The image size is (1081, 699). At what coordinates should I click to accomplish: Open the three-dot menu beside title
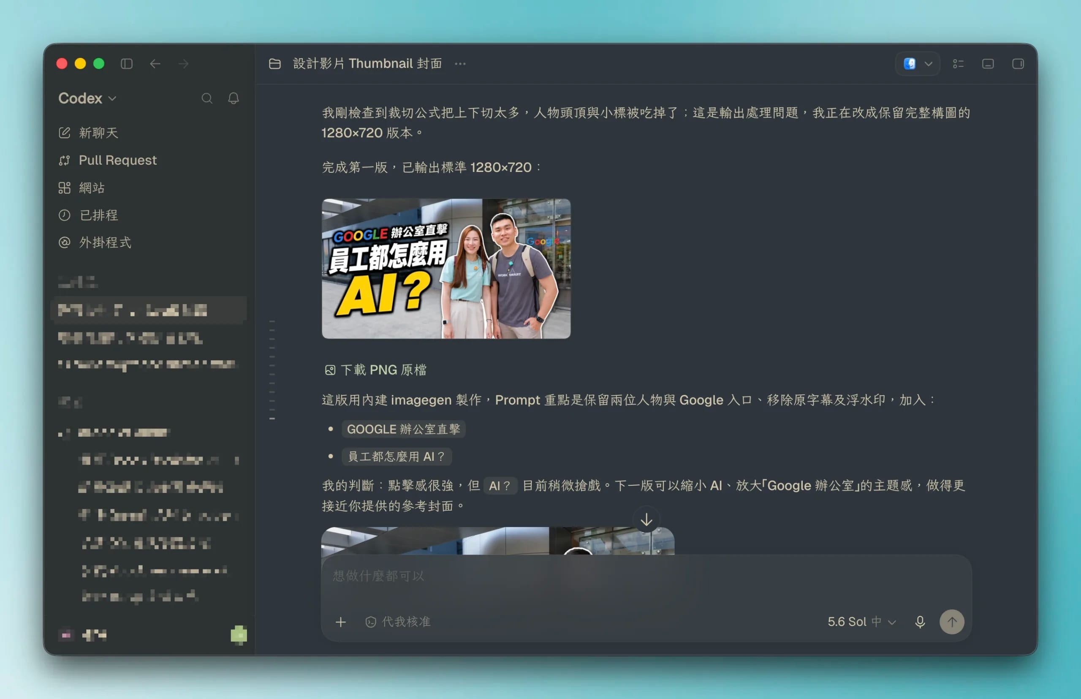[x=460, y=63]
